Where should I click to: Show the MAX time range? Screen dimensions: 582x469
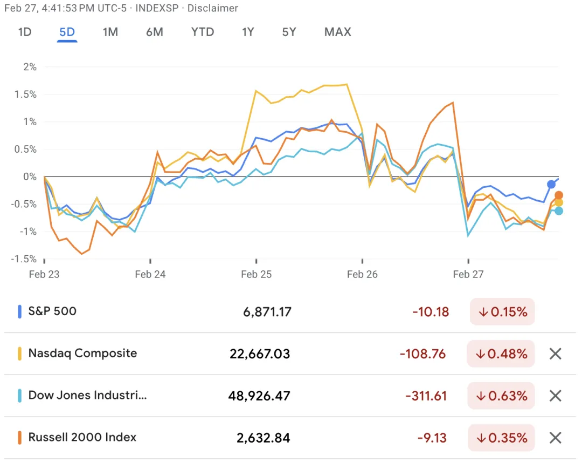[x=337, y=32]
